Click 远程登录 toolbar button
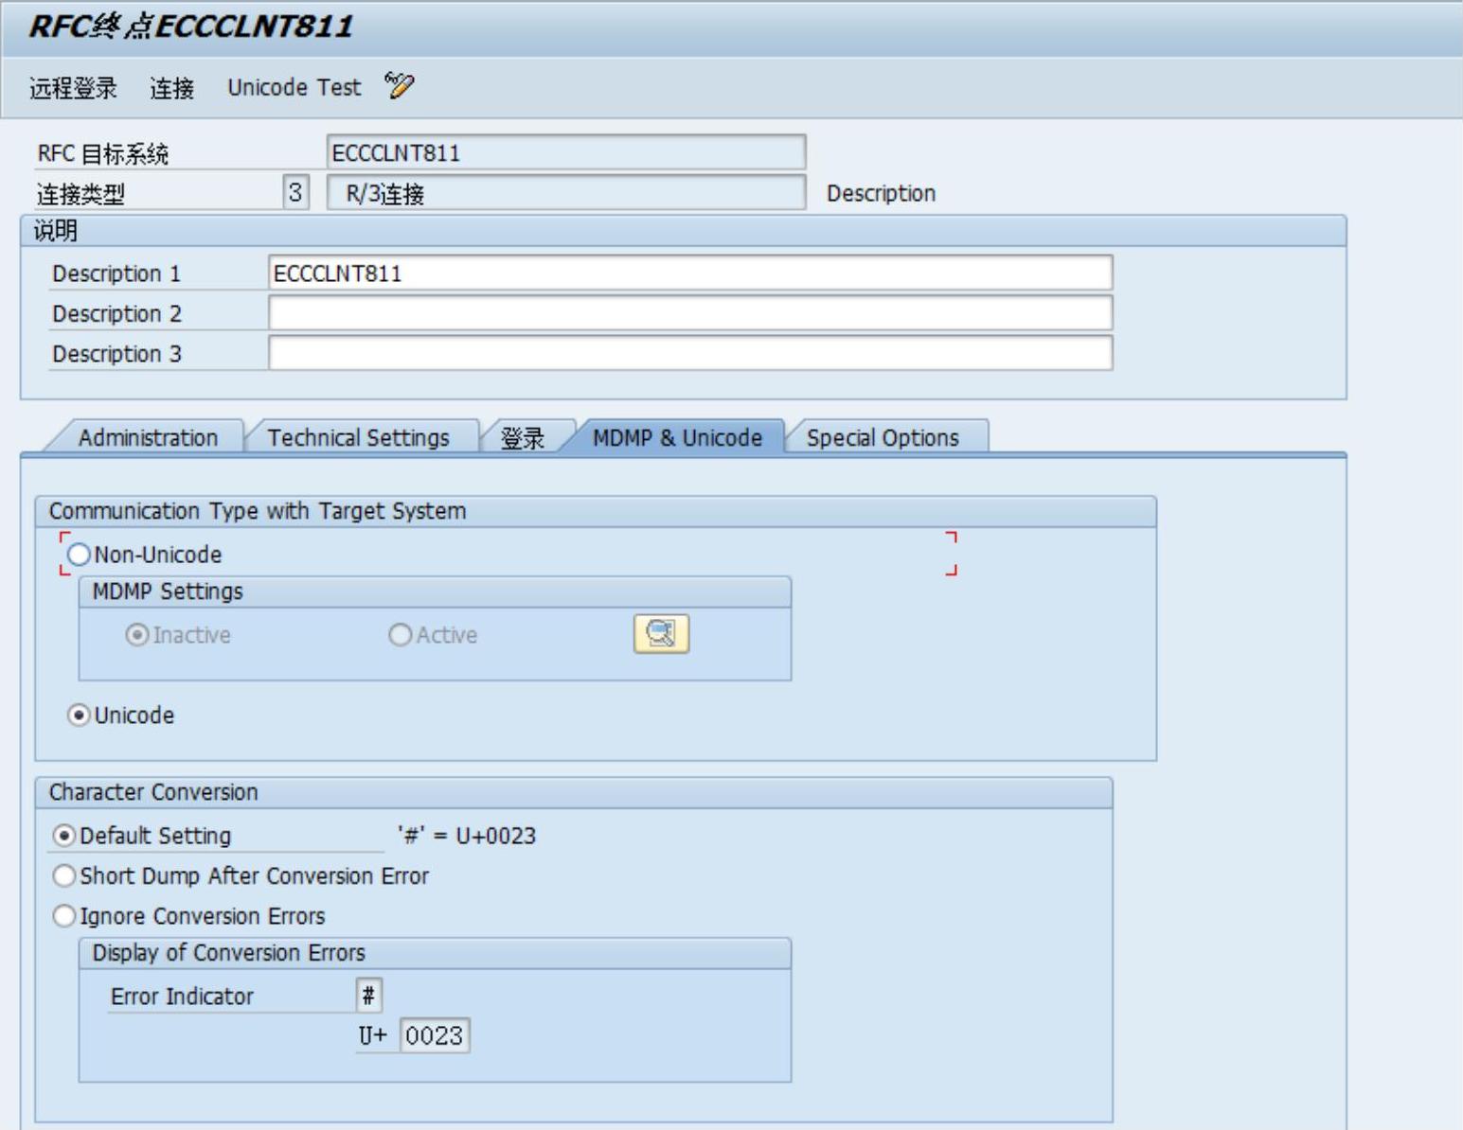Viewport: 1463px width, 1130px height. pyautogui.click(x=73, y=88)
